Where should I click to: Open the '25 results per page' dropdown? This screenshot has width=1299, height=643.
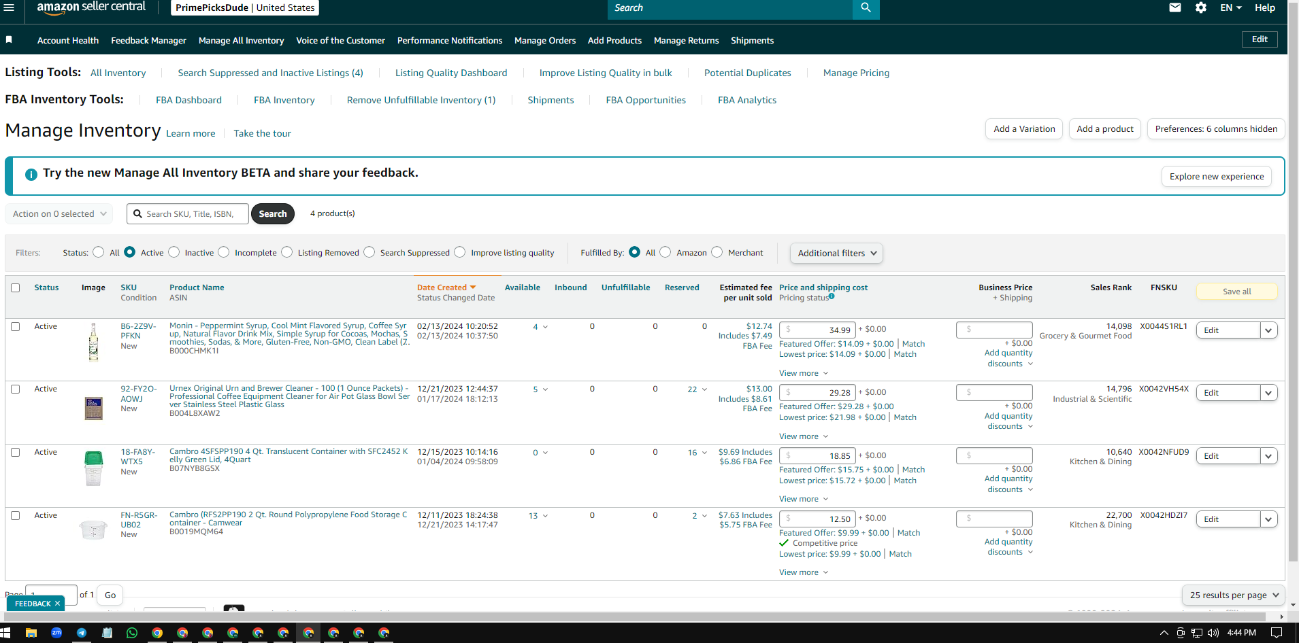coord(1234,595)
